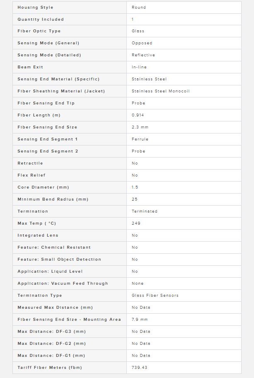This screenshot has height=378, width=254.
Task: Click the 2.3 mm sensing end size
Action: click(140, 127)
